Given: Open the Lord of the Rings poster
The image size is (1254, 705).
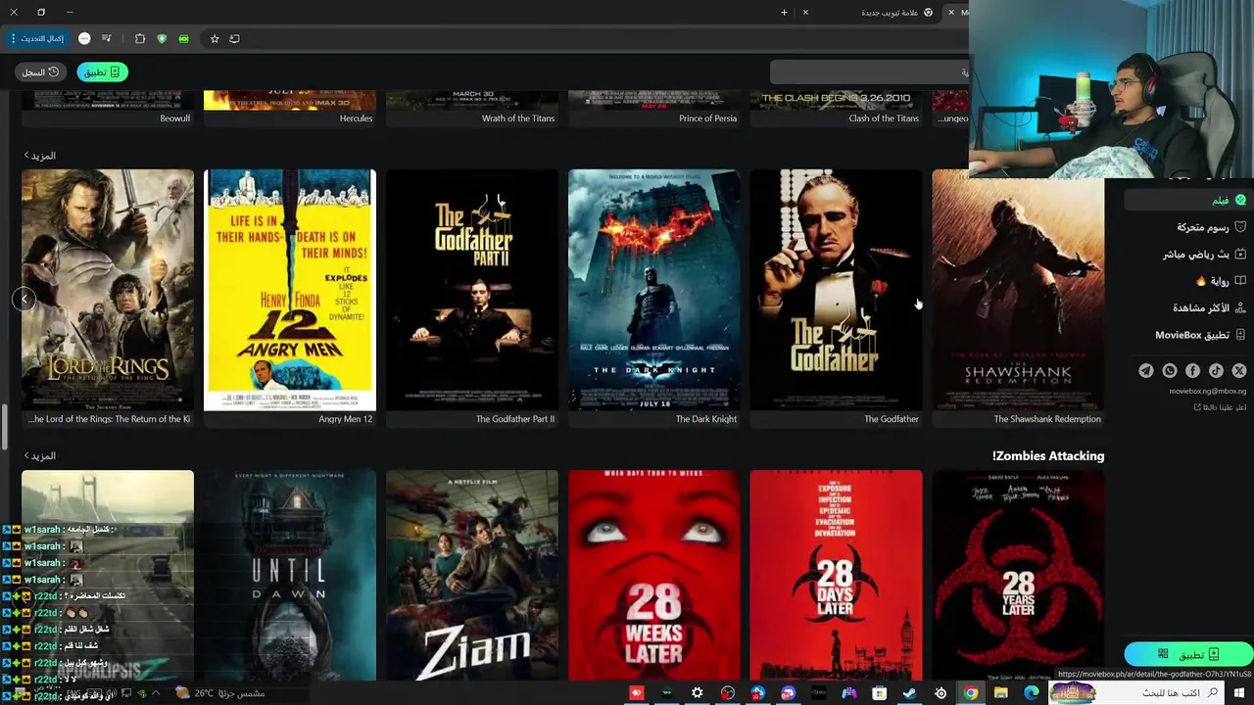Looking at the screenshot, I should pyautogui.click(x=108, y=290).
